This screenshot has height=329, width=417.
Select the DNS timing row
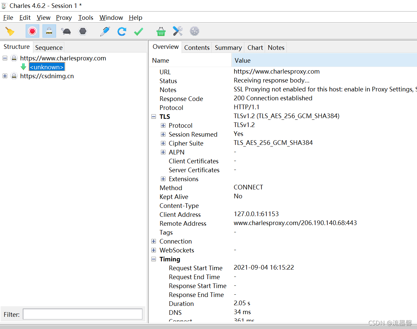pyautogui.click(x=283, y=313)
